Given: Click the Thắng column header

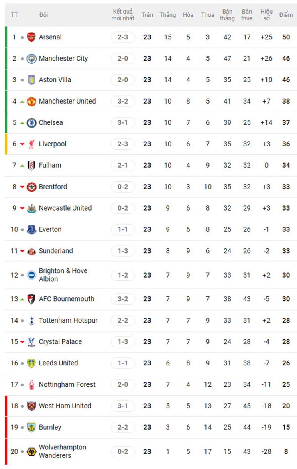Looking at the screenshot, I should click(168, 15).
